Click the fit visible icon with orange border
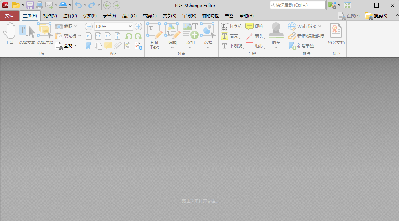 tap(117, 36)
